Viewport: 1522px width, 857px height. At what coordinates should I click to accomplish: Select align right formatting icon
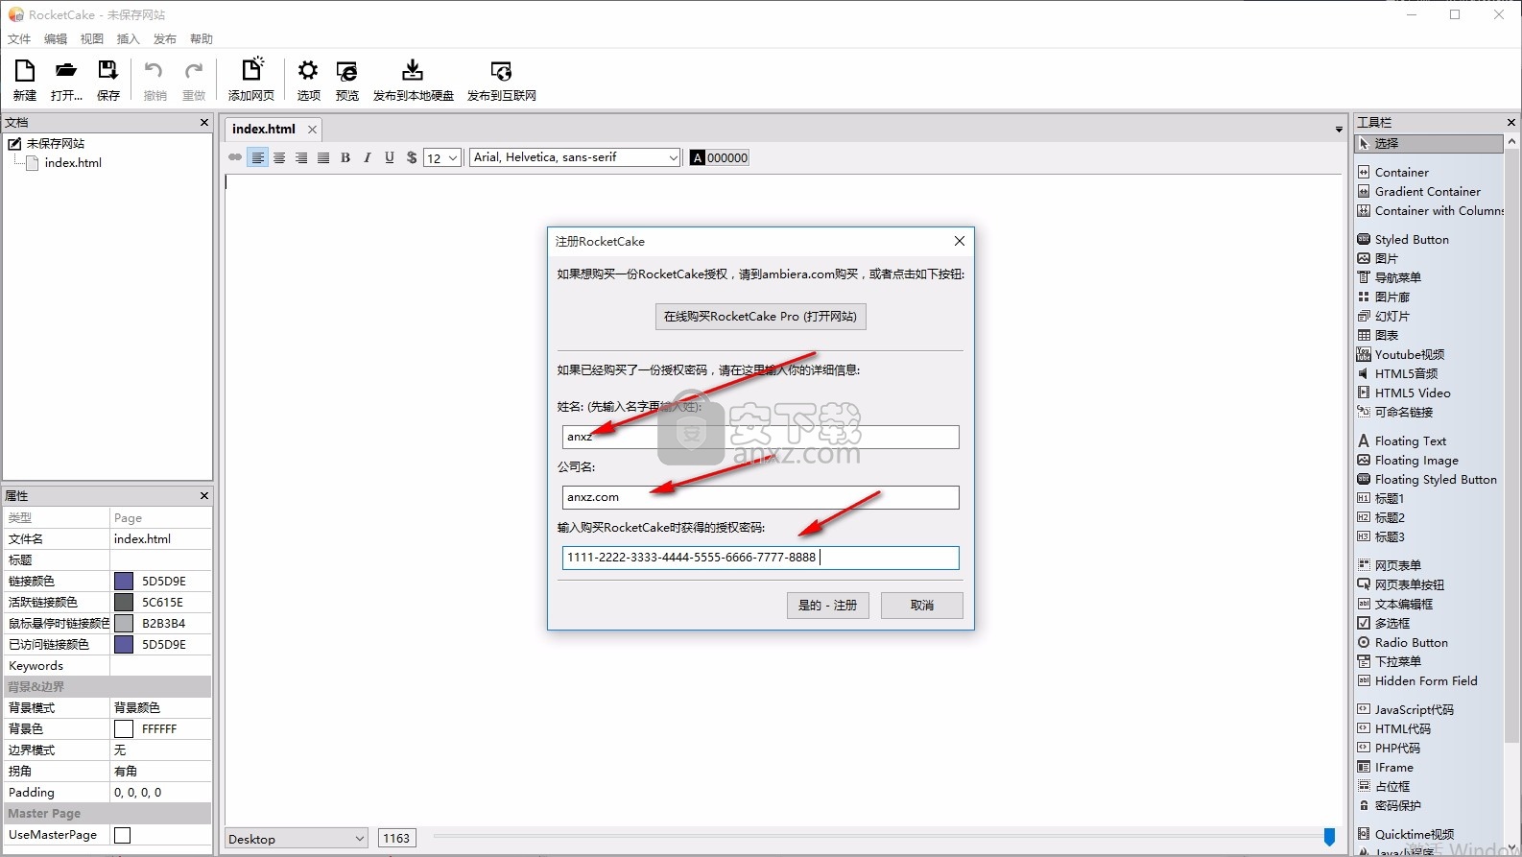point(301,157)
